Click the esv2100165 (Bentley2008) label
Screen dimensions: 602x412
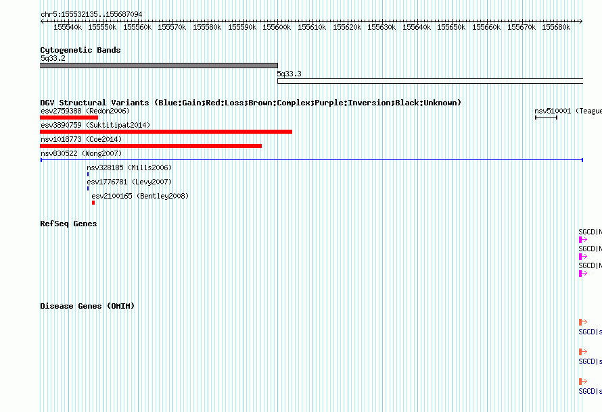coord(140,197)
